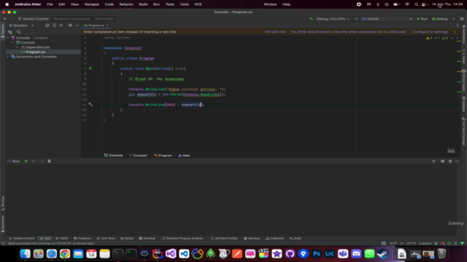The width and height of the screenshot is (467, 262).
Task: Click the green Build hammer icon
Action: click(x=311, y=19)
